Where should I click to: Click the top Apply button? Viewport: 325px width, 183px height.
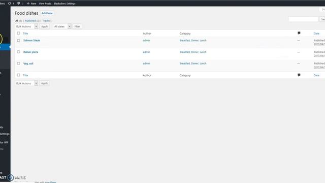click(44, 26)
